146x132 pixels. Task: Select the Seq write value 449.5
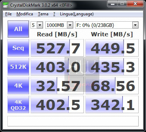tap(112, 48)
